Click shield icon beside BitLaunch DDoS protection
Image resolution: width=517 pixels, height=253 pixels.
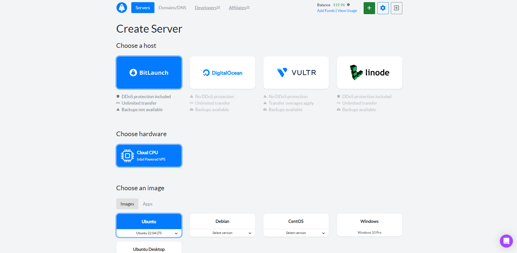click(118, 96)
